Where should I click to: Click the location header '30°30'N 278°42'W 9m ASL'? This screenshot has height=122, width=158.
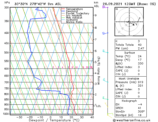click(x=38, y=4)
